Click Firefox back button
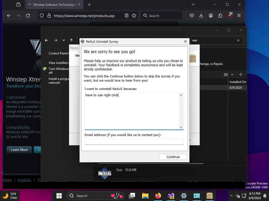Image resolution: width=269 pixels, height=201 pixels. [9, 16]
